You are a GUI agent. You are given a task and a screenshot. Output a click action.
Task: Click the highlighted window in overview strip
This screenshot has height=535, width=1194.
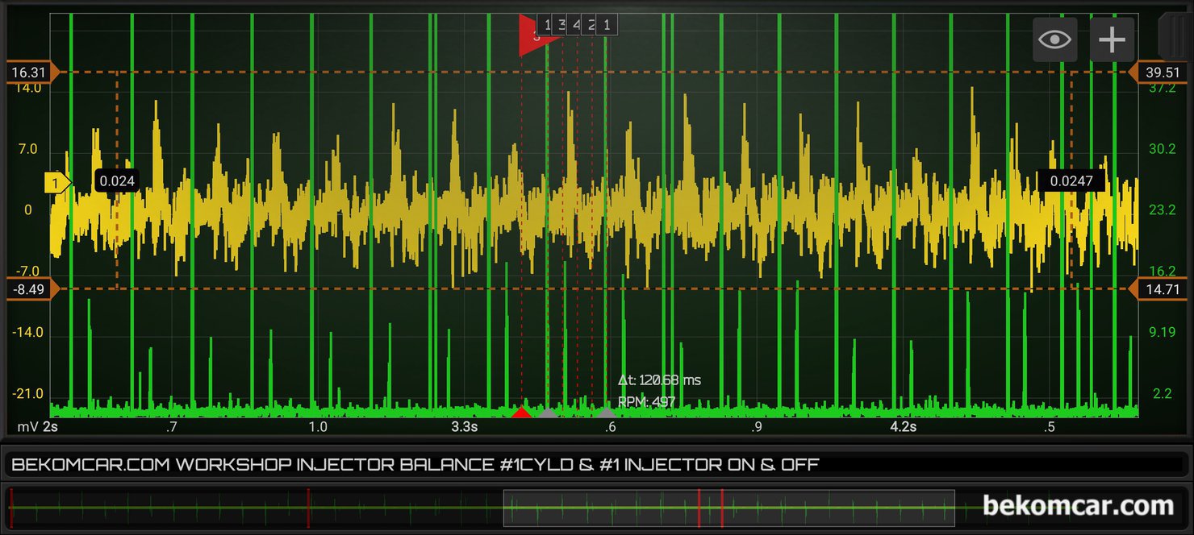pyautogui.click(x=729, y=508)
